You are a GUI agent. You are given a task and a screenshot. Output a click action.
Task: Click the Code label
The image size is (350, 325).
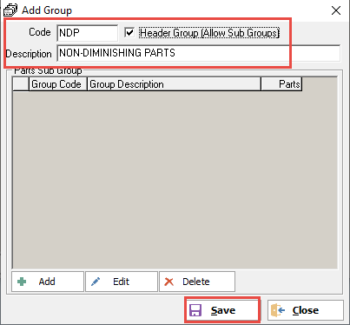[40, 32]
